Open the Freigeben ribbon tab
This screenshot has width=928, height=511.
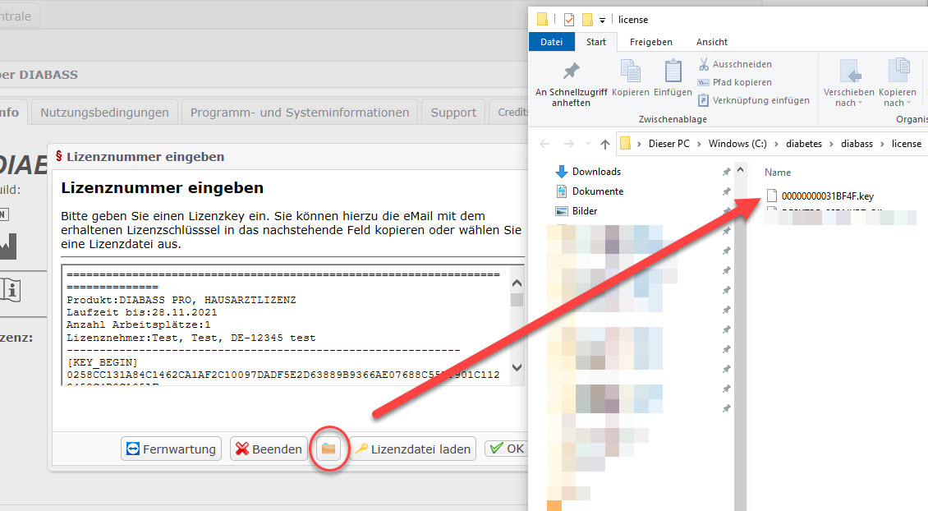click(x=650, y=41)
